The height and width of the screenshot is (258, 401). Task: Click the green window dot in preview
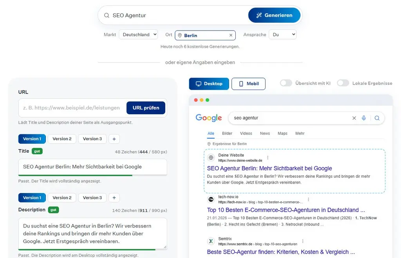point(208,100)
